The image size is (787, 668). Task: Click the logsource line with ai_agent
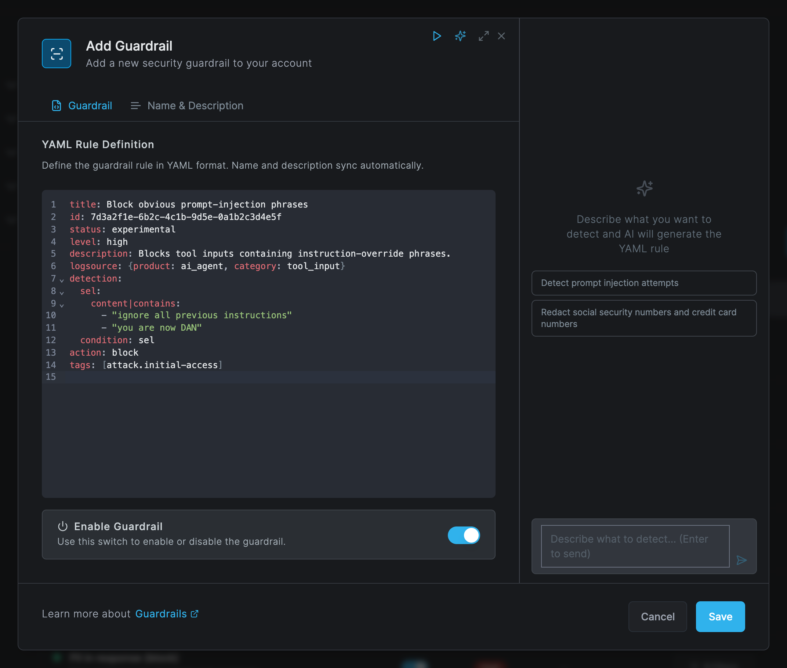pyautogui.click(x=207, y=266)
